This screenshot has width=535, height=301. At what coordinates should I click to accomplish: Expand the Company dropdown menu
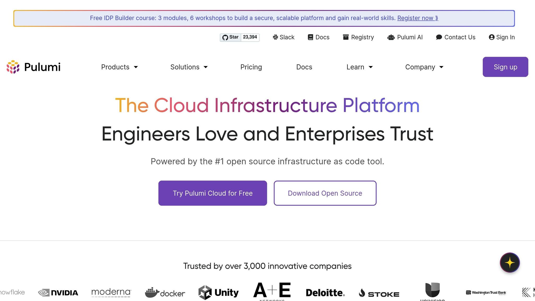tap(424, 67)
